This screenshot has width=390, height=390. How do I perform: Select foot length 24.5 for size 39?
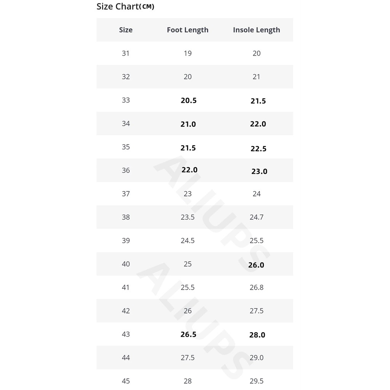tap(188, 240)
